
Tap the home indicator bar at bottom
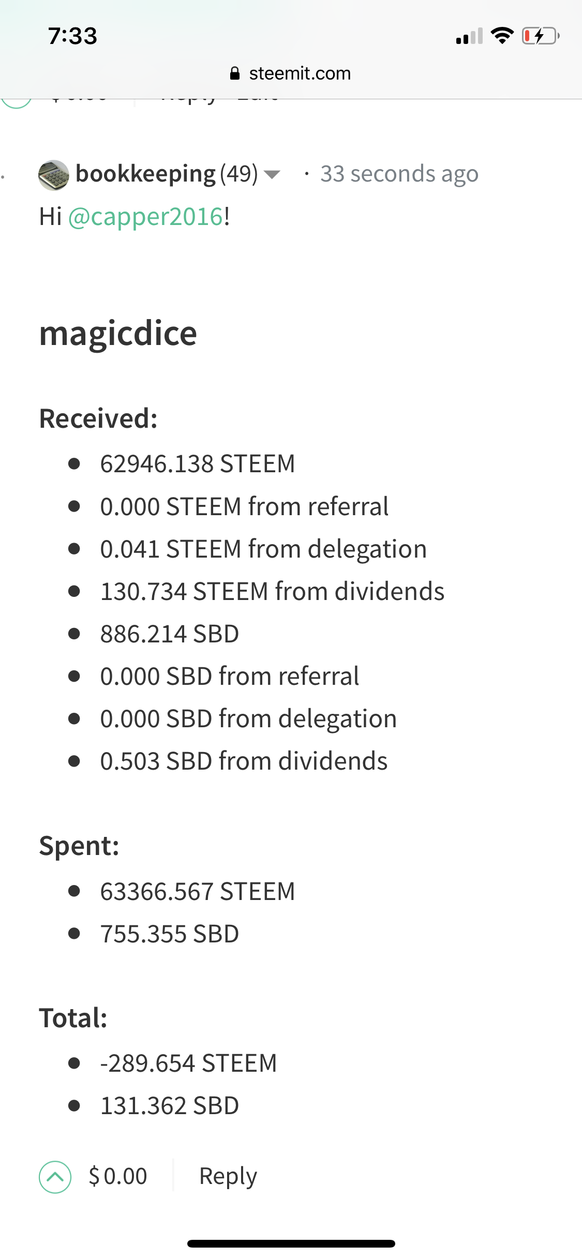[291, 1243]
